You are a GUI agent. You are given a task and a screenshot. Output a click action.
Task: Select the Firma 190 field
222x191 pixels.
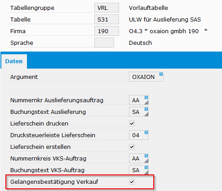click(x=107, y=31)
